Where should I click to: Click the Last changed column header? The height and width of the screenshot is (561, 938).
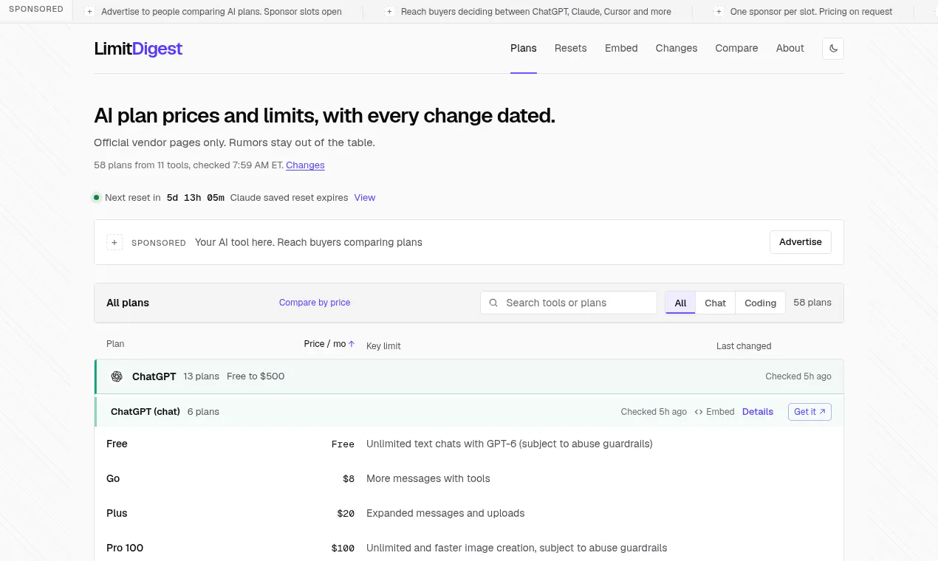pyautogui.click(x=744, y=346)
